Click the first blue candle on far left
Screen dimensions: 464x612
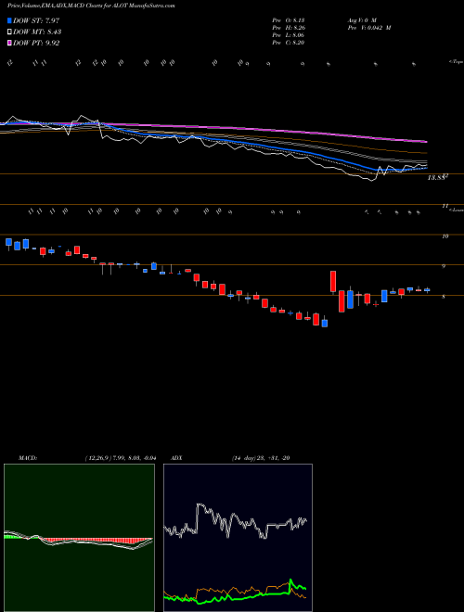point(8,242)
